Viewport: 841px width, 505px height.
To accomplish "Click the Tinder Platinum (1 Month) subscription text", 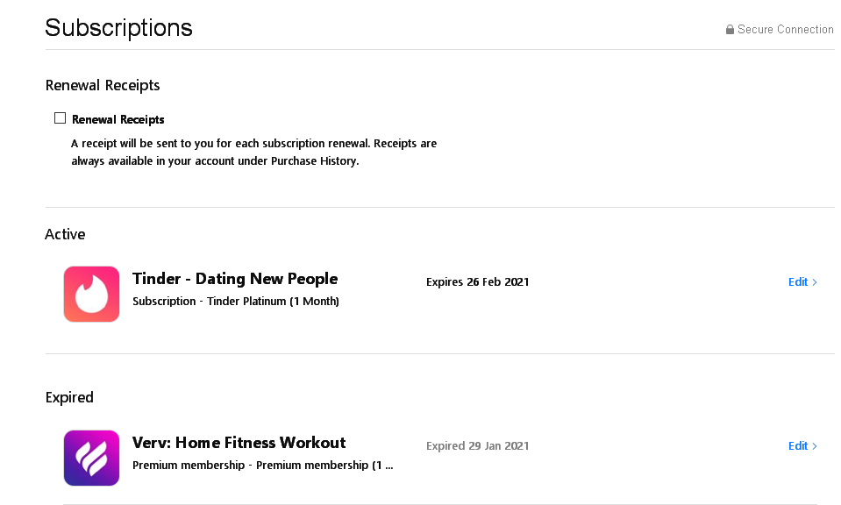I will click(x=235, y=302).
